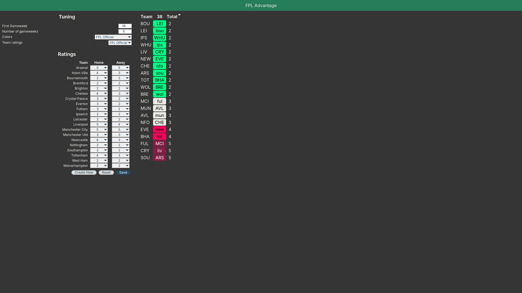
Task: Open the Colors dropdown
Action: click(113, 37)
